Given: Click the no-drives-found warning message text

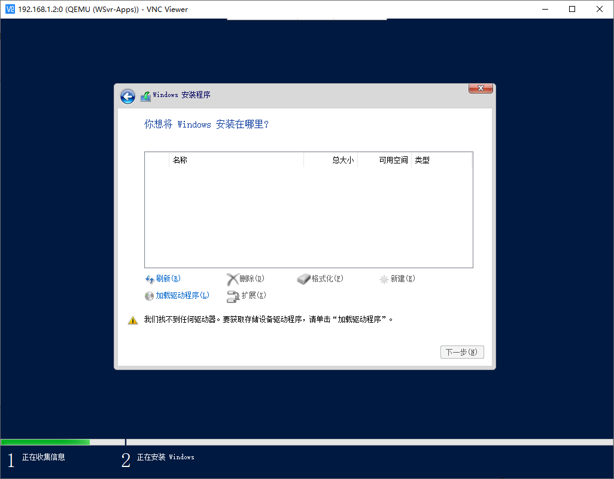Looking at the screenshot, I should click(268, 320).
